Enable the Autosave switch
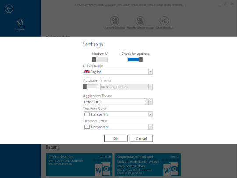237x178 pixels. pos(90,87)
